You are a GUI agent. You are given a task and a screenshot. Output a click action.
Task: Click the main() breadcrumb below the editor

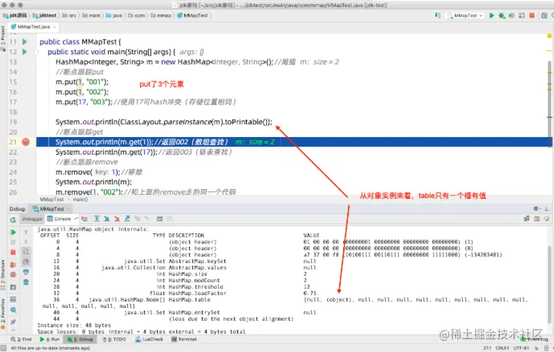[80, 199]
